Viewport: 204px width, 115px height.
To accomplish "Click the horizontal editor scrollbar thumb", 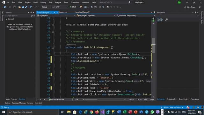I will 91,100.
